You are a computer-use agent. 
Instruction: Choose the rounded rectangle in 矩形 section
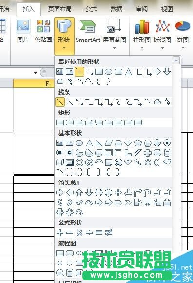70,122
